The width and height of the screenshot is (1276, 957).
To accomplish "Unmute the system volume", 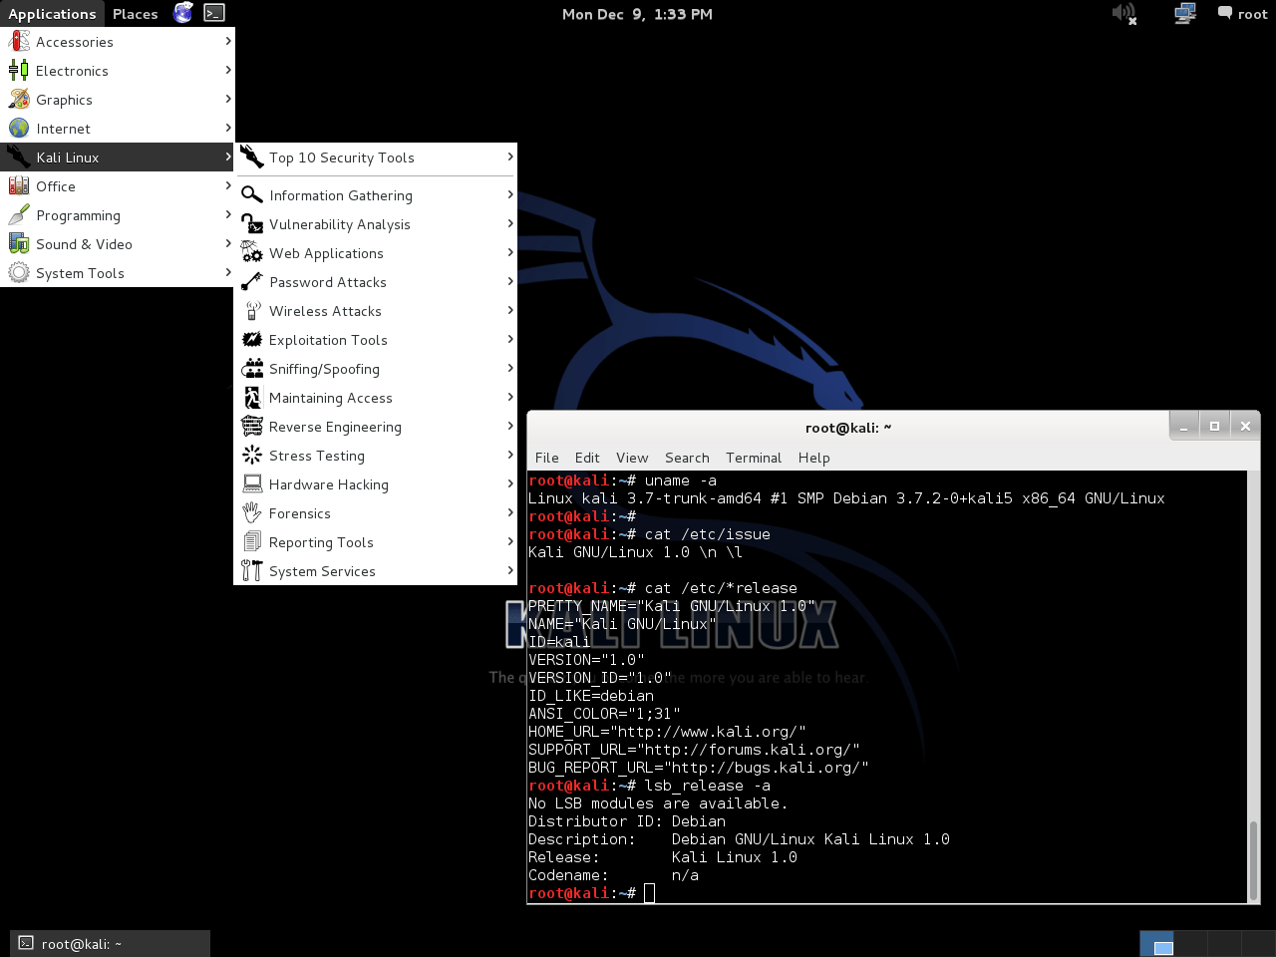I will pos(1124,13).
